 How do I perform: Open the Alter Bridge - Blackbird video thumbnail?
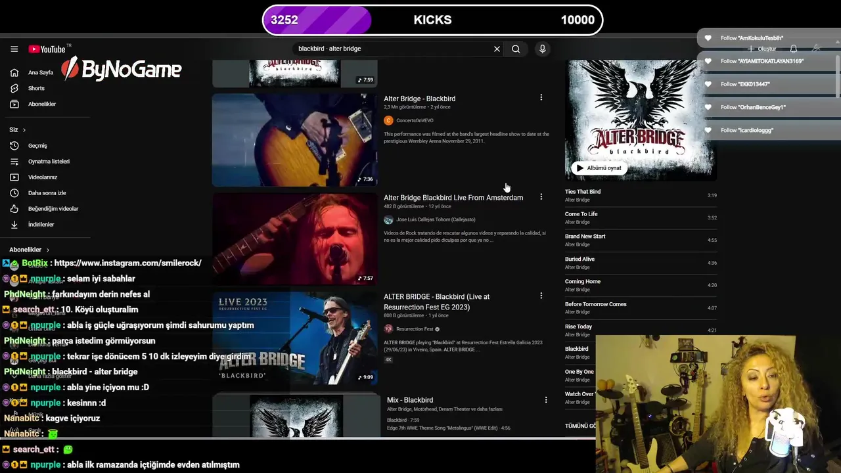click(x=294, y=140)
